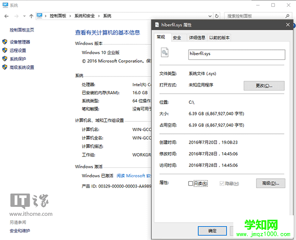Screen dimensions: 296x240
Task: Open 设备管理器 link
Action: [x=20, y=42]
